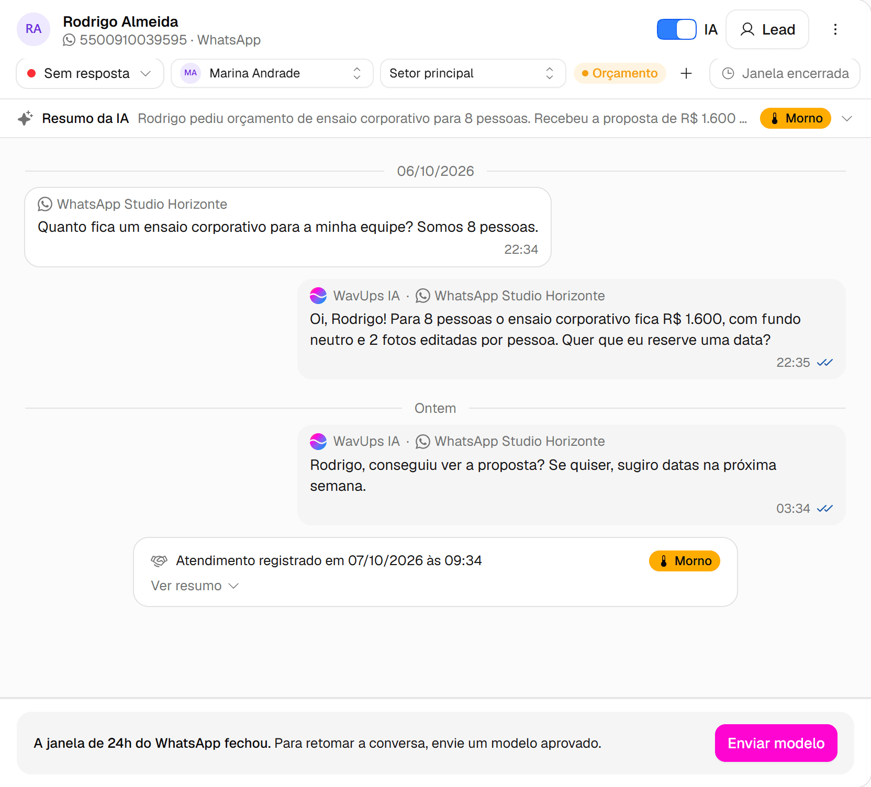Click the Janela encerrada indicator
The image size is (871, 787).
785,73
